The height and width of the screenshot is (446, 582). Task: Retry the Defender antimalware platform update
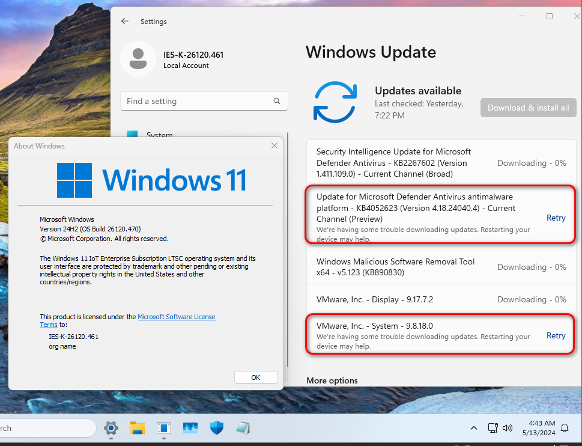point(556,218)
